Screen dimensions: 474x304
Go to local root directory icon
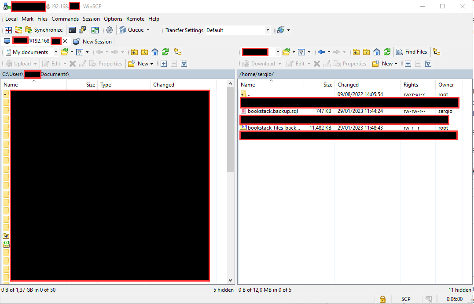pos(144,52)
